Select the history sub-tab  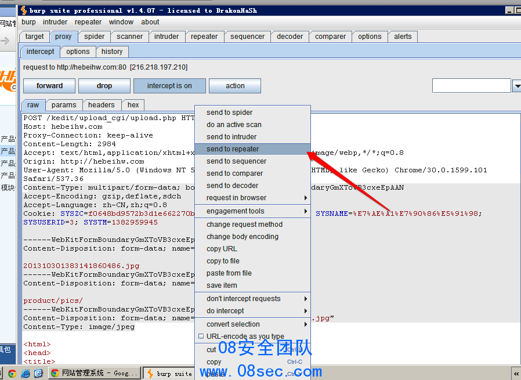click(112, 52)
